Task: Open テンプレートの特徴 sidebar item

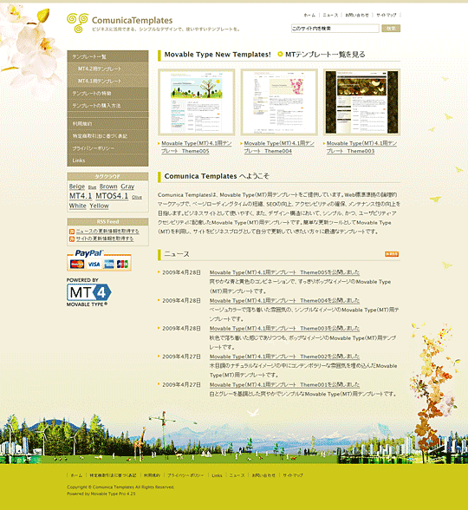Action: 107,94
